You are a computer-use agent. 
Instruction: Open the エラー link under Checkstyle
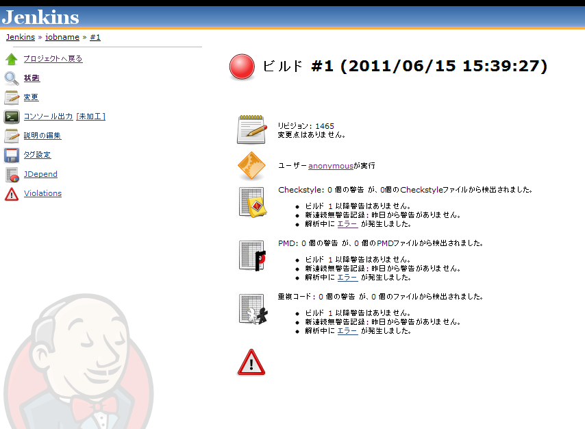(x=348, y=224)
